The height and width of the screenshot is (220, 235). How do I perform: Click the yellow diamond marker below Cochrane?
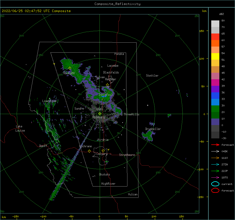[89, 151]
